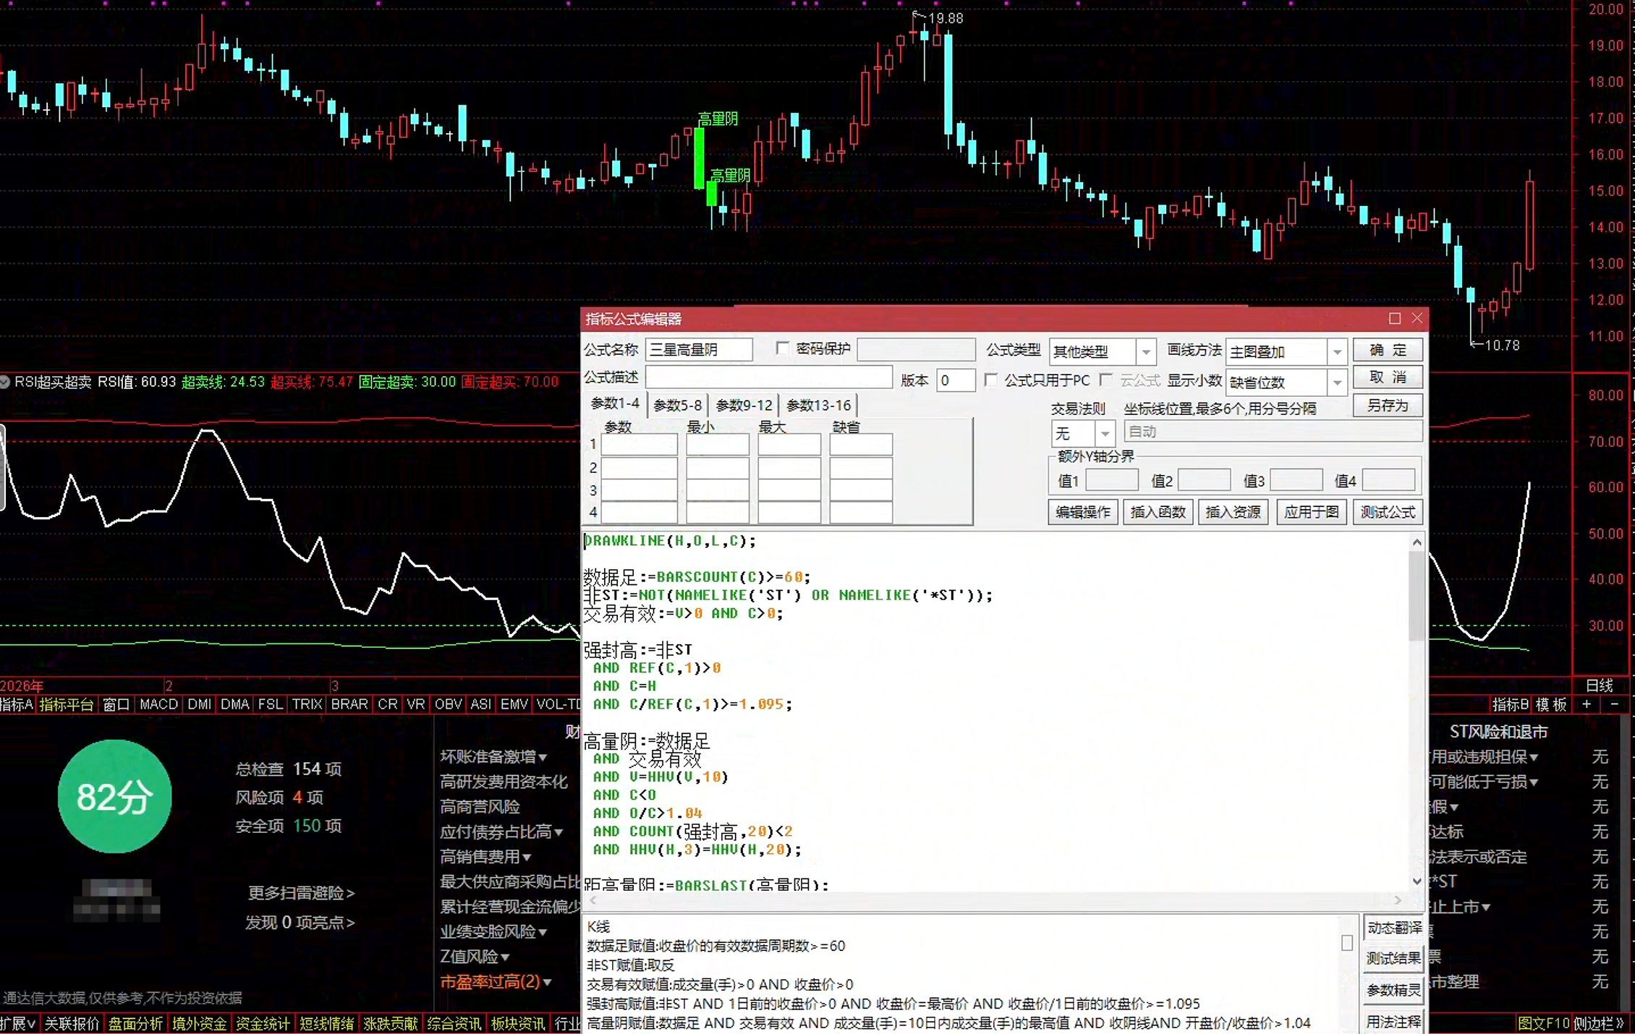Viewport: 1635px width, 1034px height.
Task: Open the 盘面分析 bottom tab
Action: 135,1024
